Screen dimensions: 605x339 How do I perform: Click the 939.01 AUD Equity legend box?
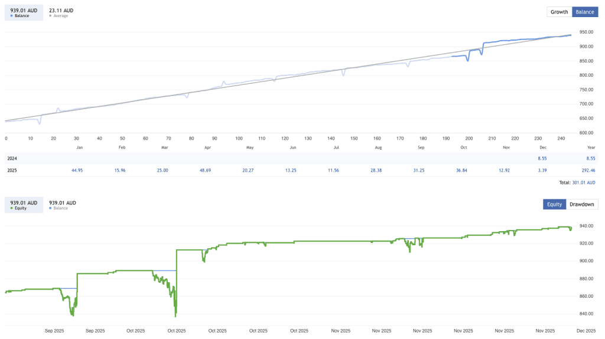pos(24,205)
